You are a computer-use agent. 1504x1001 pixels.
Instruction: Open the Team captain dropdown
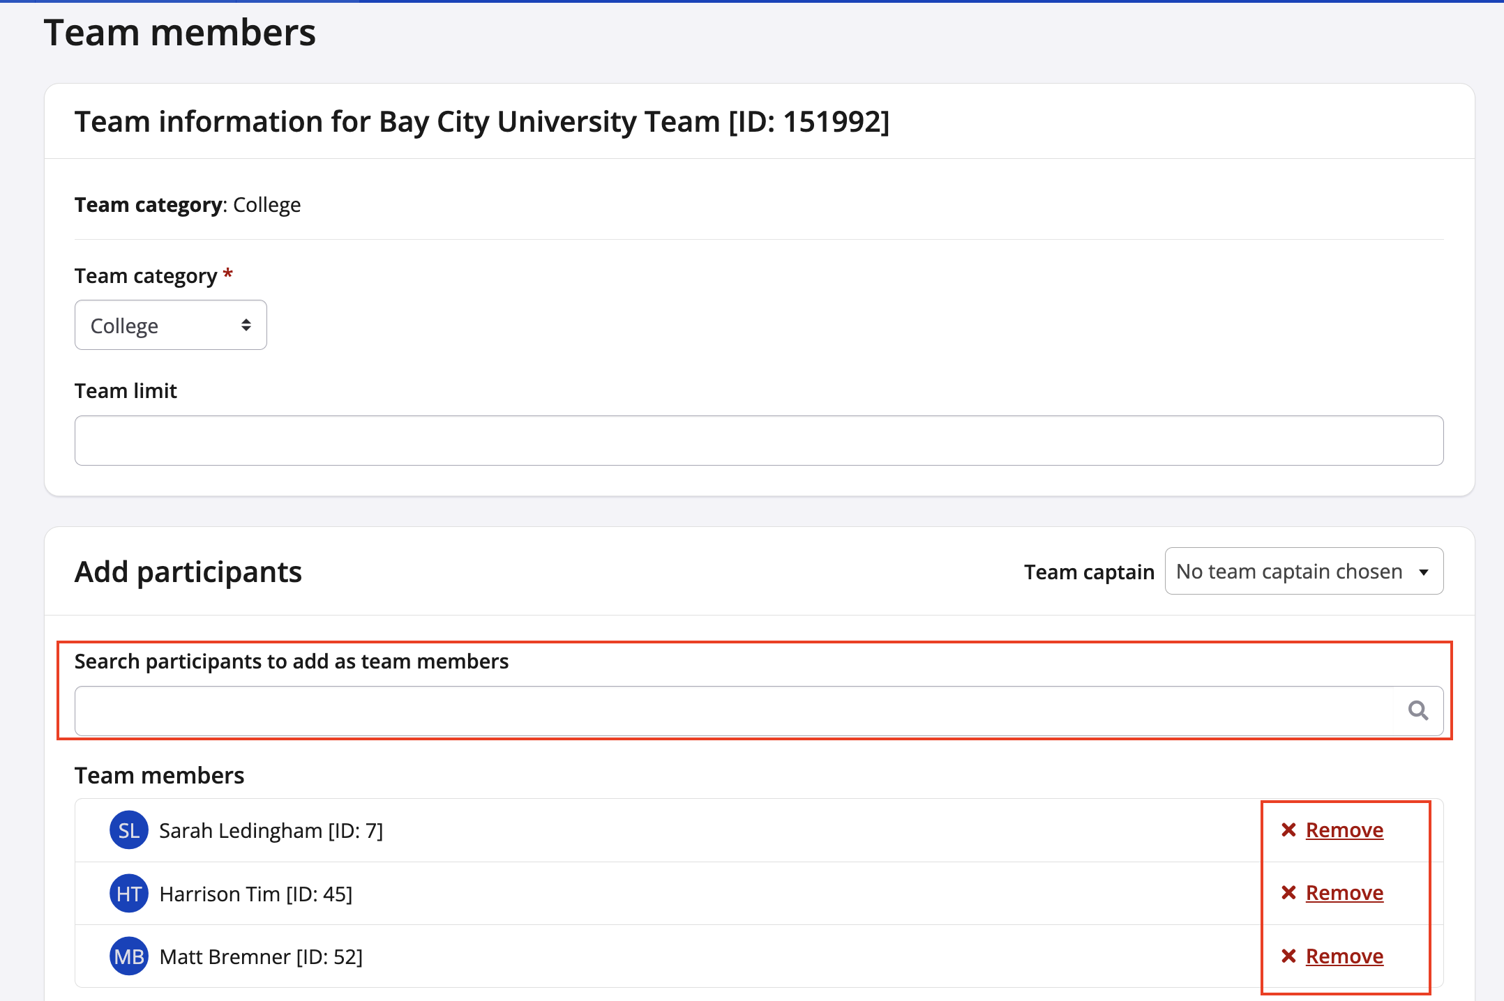(1303, 572)
